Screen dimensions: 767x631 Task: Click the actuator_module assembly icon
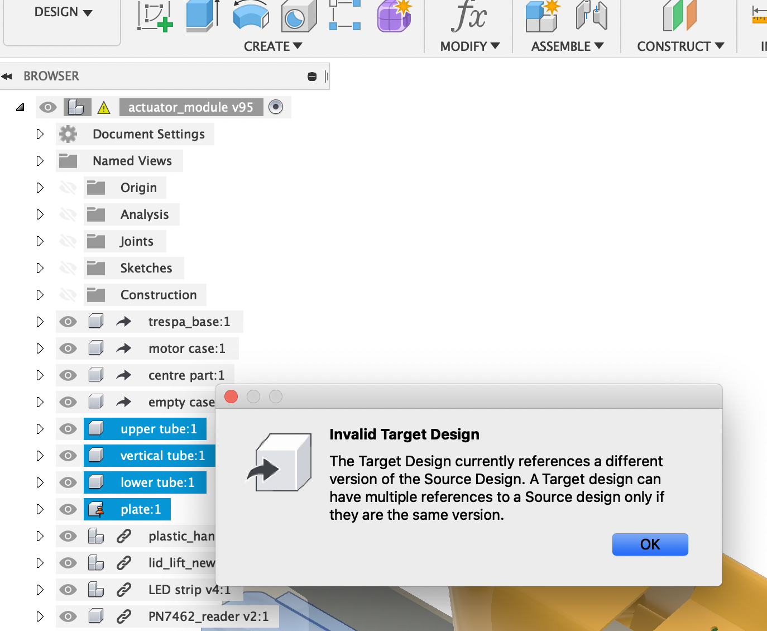(x=76, y=107)
